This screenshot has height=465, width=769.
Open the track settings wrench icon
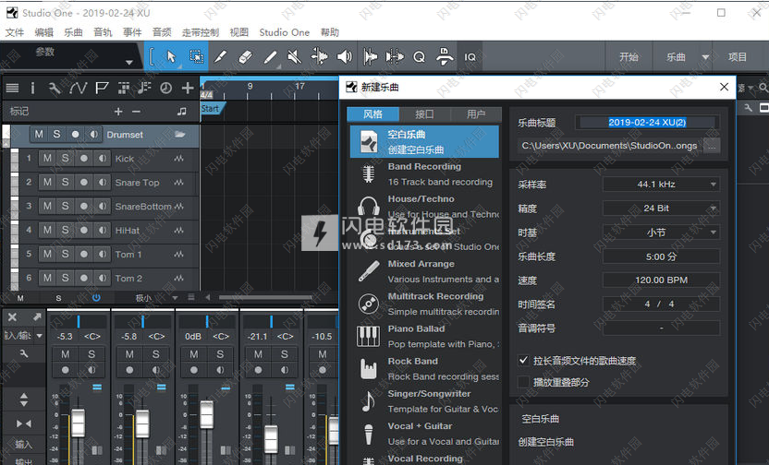pyautogui.click(x=55, y=88)
